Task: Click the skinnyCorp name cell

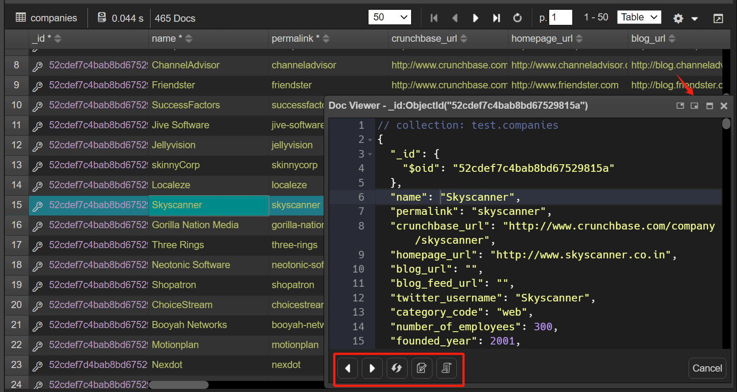Action: point(209,165)
